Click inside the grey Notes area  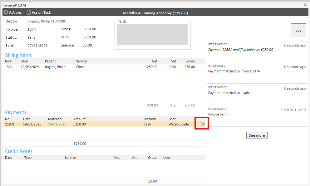click(152, 35)
